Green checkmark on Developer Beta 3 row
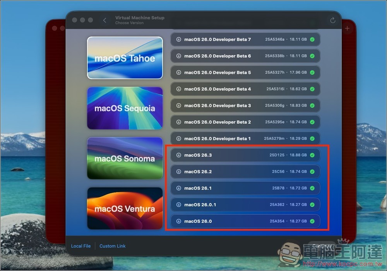Viewport: 387px width, 271px height. point(312,105)
